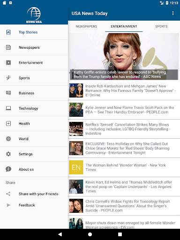This screenshot has height=240, width=180.
Task: Tap the Settings gear icon
Action: [8, 154]
